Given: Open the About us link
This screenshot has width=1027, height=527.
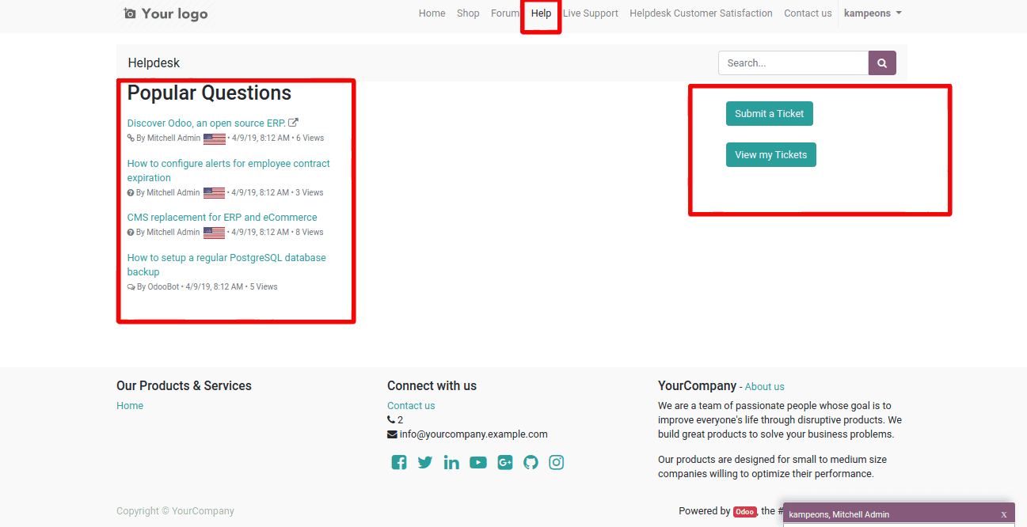Looking at the screenshot, I should (x=765, y=387).
